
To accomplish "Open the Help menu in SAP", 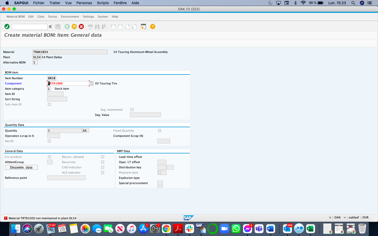I will (x=115, y=17).
